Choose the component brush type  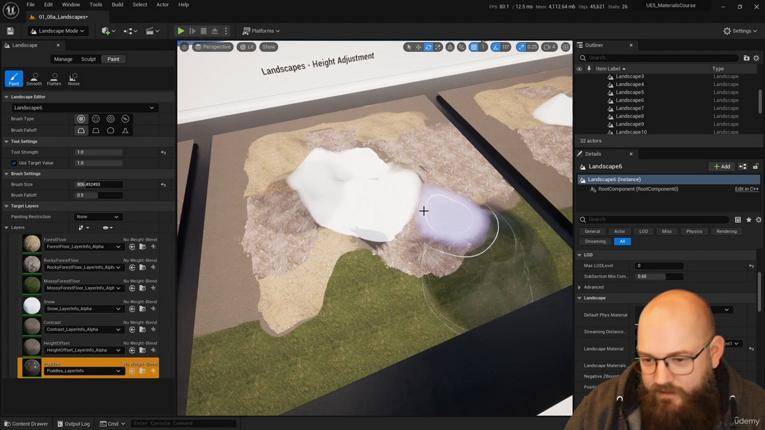(x=125, y=119)
